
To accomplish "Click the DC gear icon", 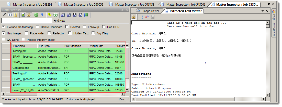I will click(63, 15).
